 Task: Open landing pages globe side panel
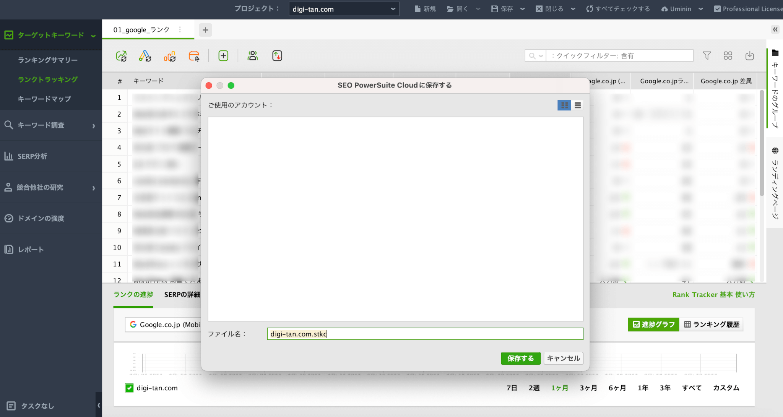point(775,183)
